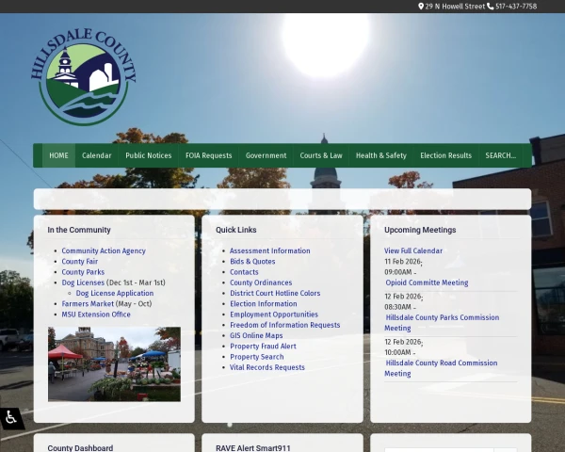Open the GIS Online Maps link
The image size is (565, 452).
point(256,335)
